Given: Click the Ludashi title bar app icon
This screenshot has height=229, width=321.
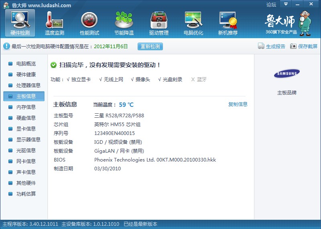Looking at the screenshot, I should tap(6, 5).
